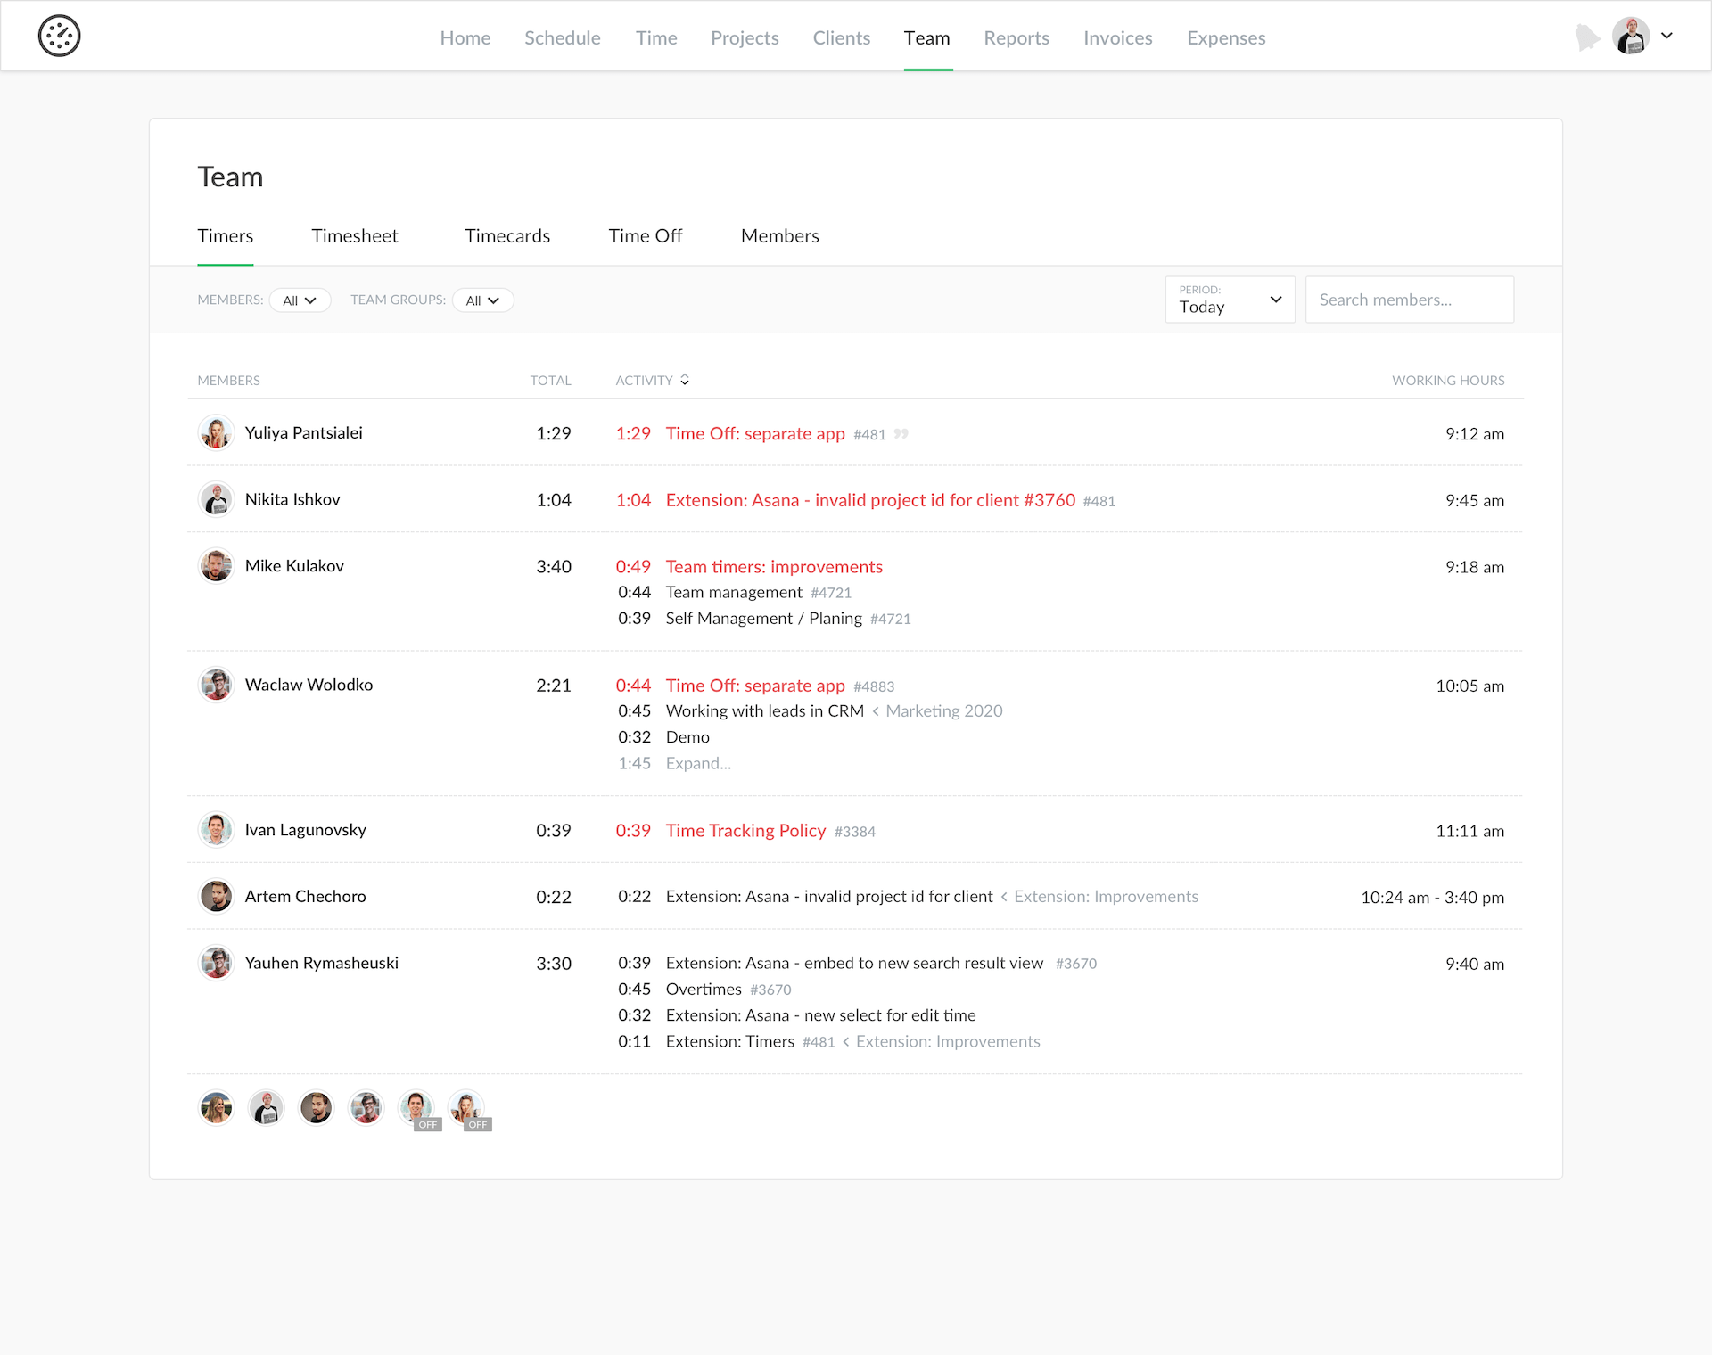Open the Projects page
Screen dimensions: 1712x1355
coord(745,37)
